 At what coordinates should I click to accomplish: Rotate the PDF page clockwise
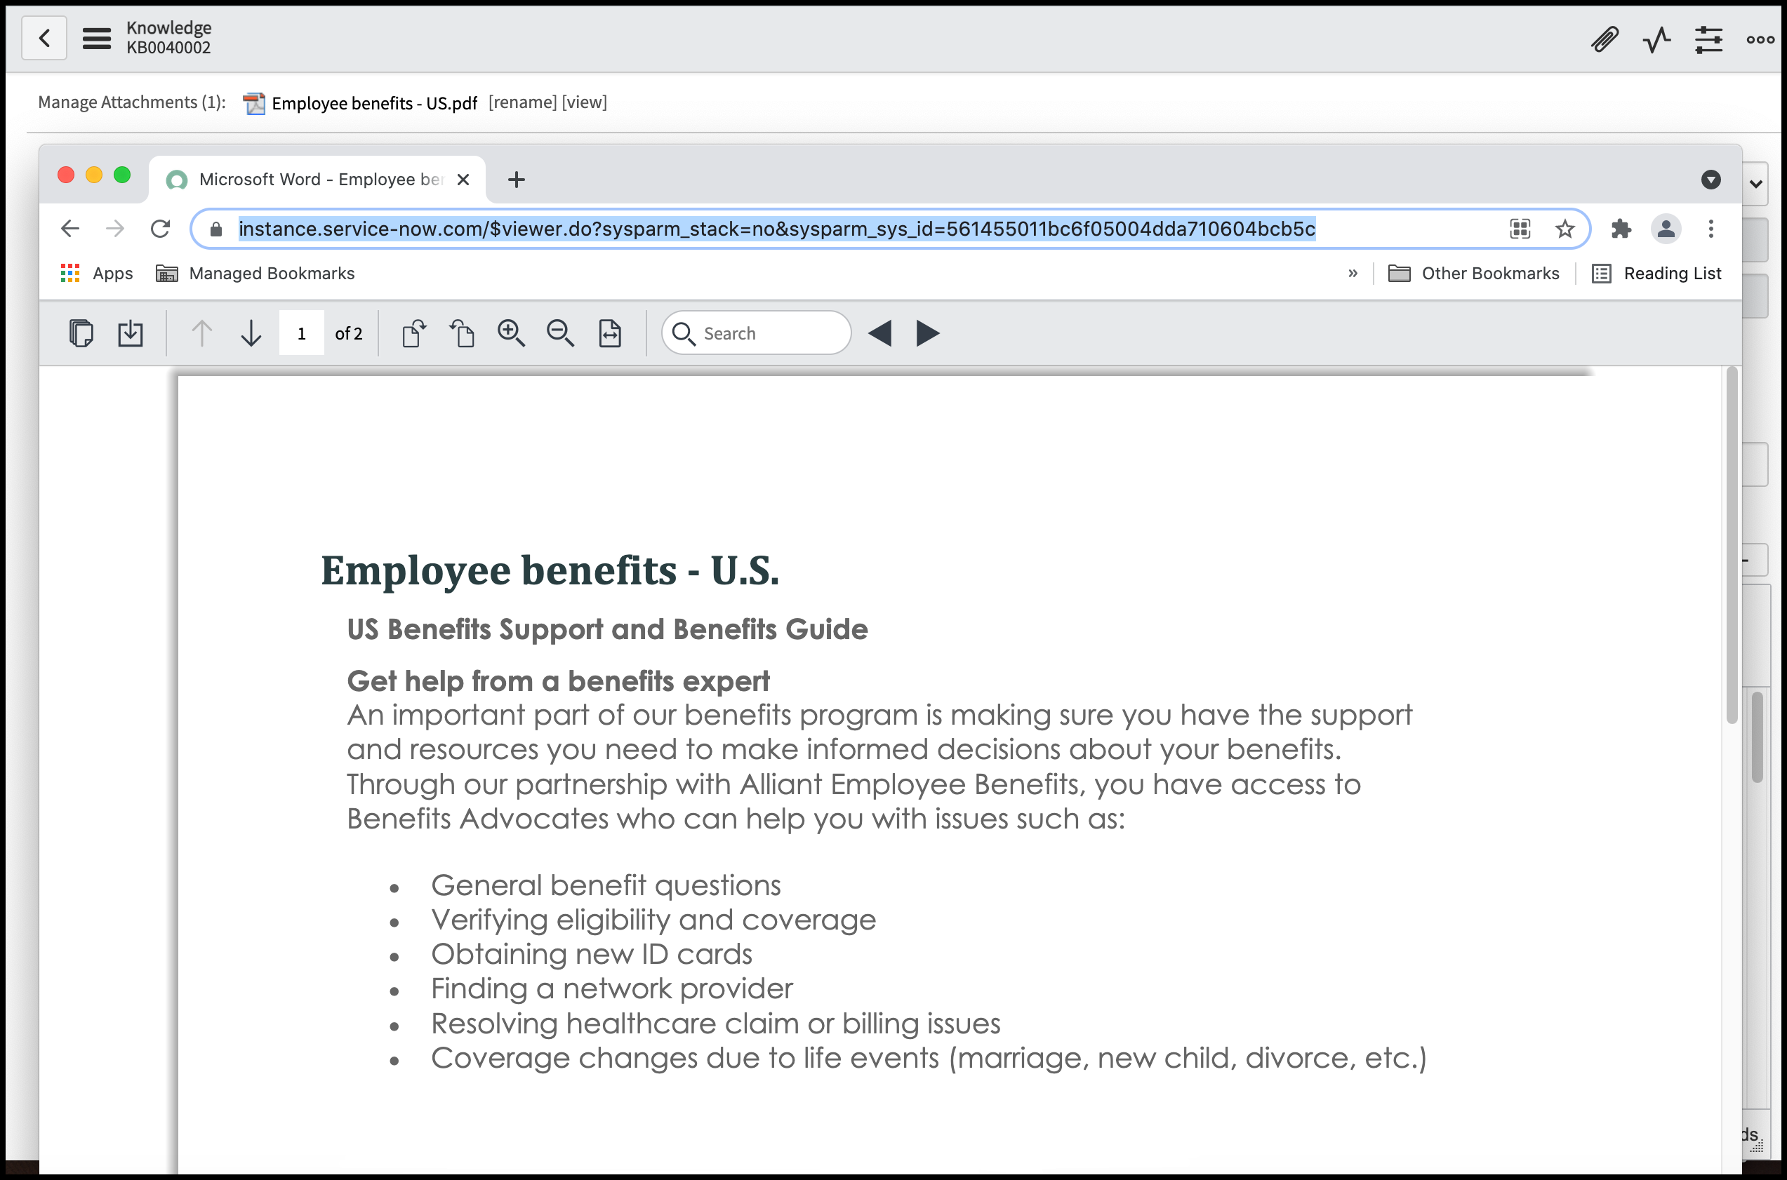click(x=413, y=333)
